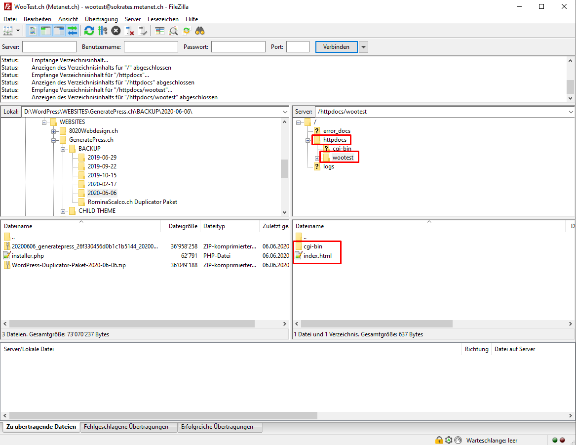
Task: Open the Hilfe menu
Action: (192, 19)
